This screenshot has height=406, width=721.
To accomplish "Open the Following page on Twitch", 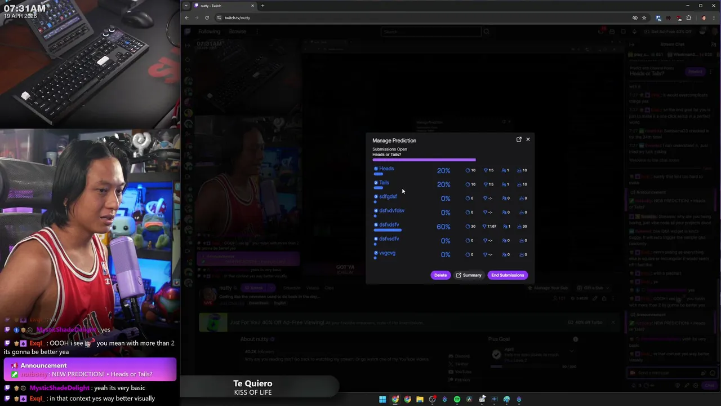I will 209,32.
